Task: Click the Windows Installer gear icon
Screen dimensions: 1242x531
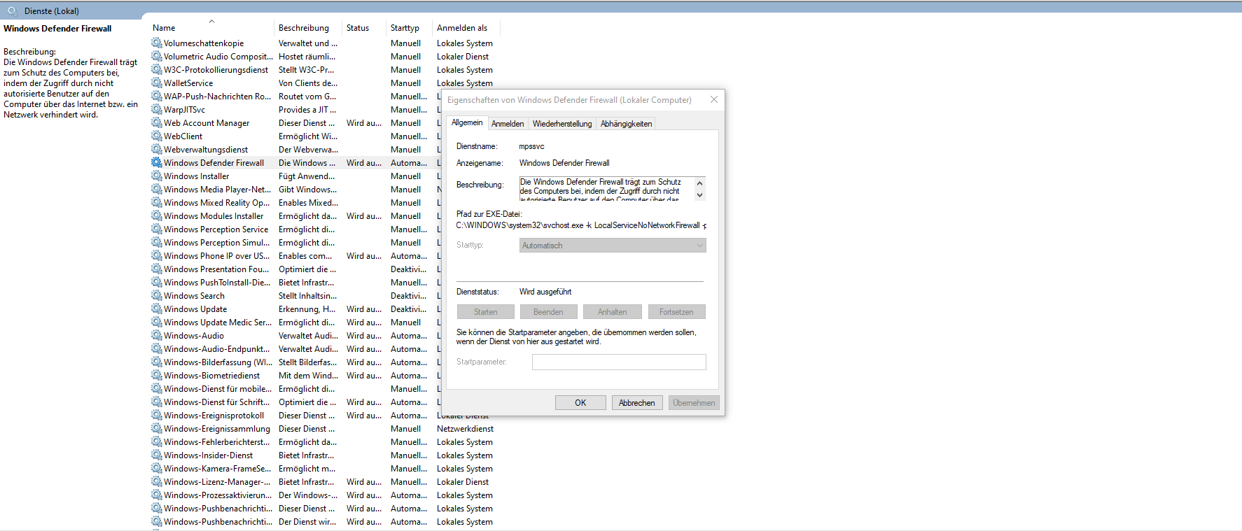Action: click(x=157, y=176)
